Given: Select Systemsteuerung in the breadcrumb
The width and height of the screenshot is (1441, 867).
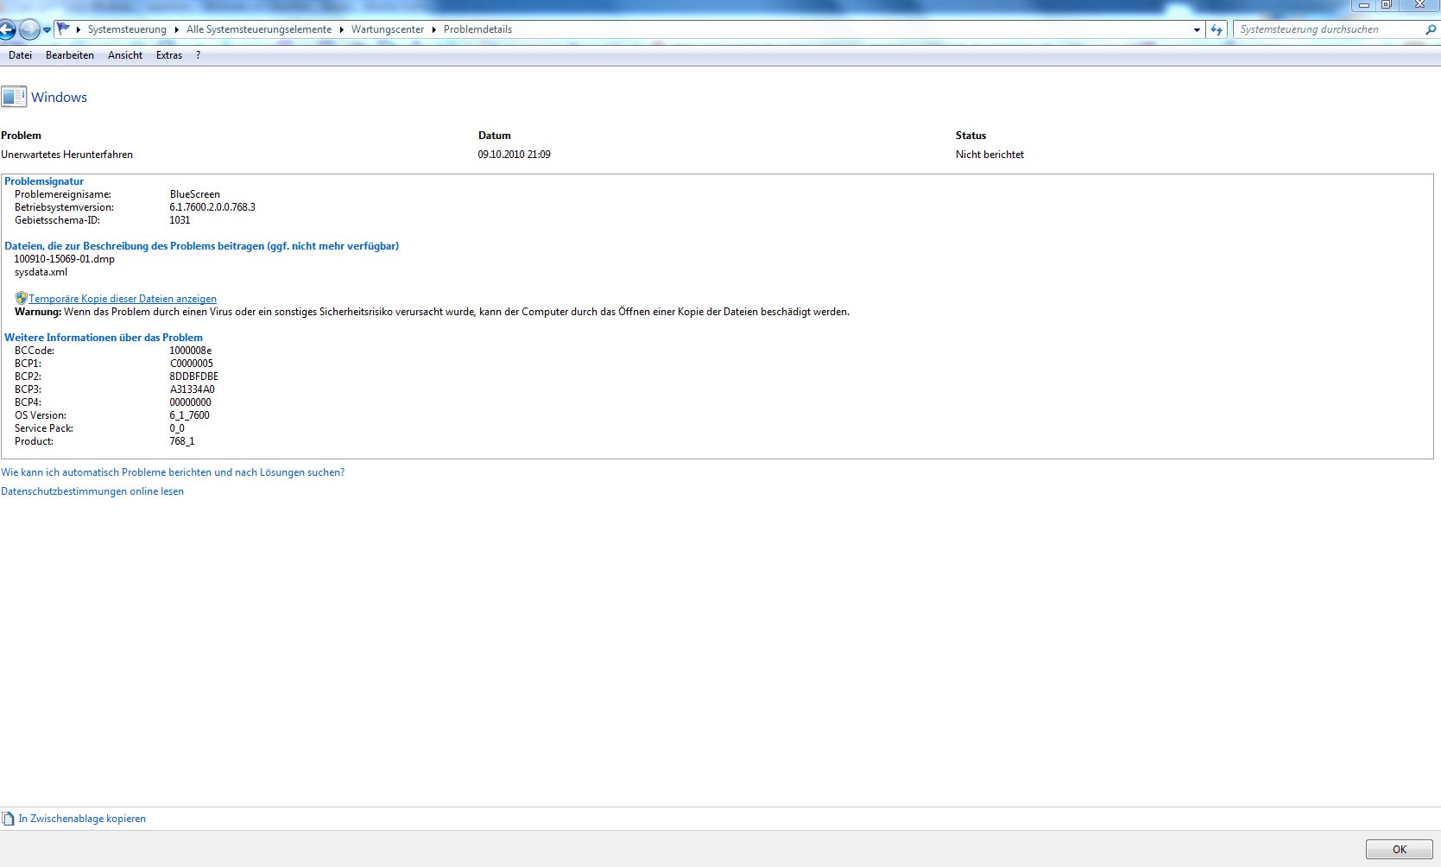Looking at the screenshot, I should [127, 29].
